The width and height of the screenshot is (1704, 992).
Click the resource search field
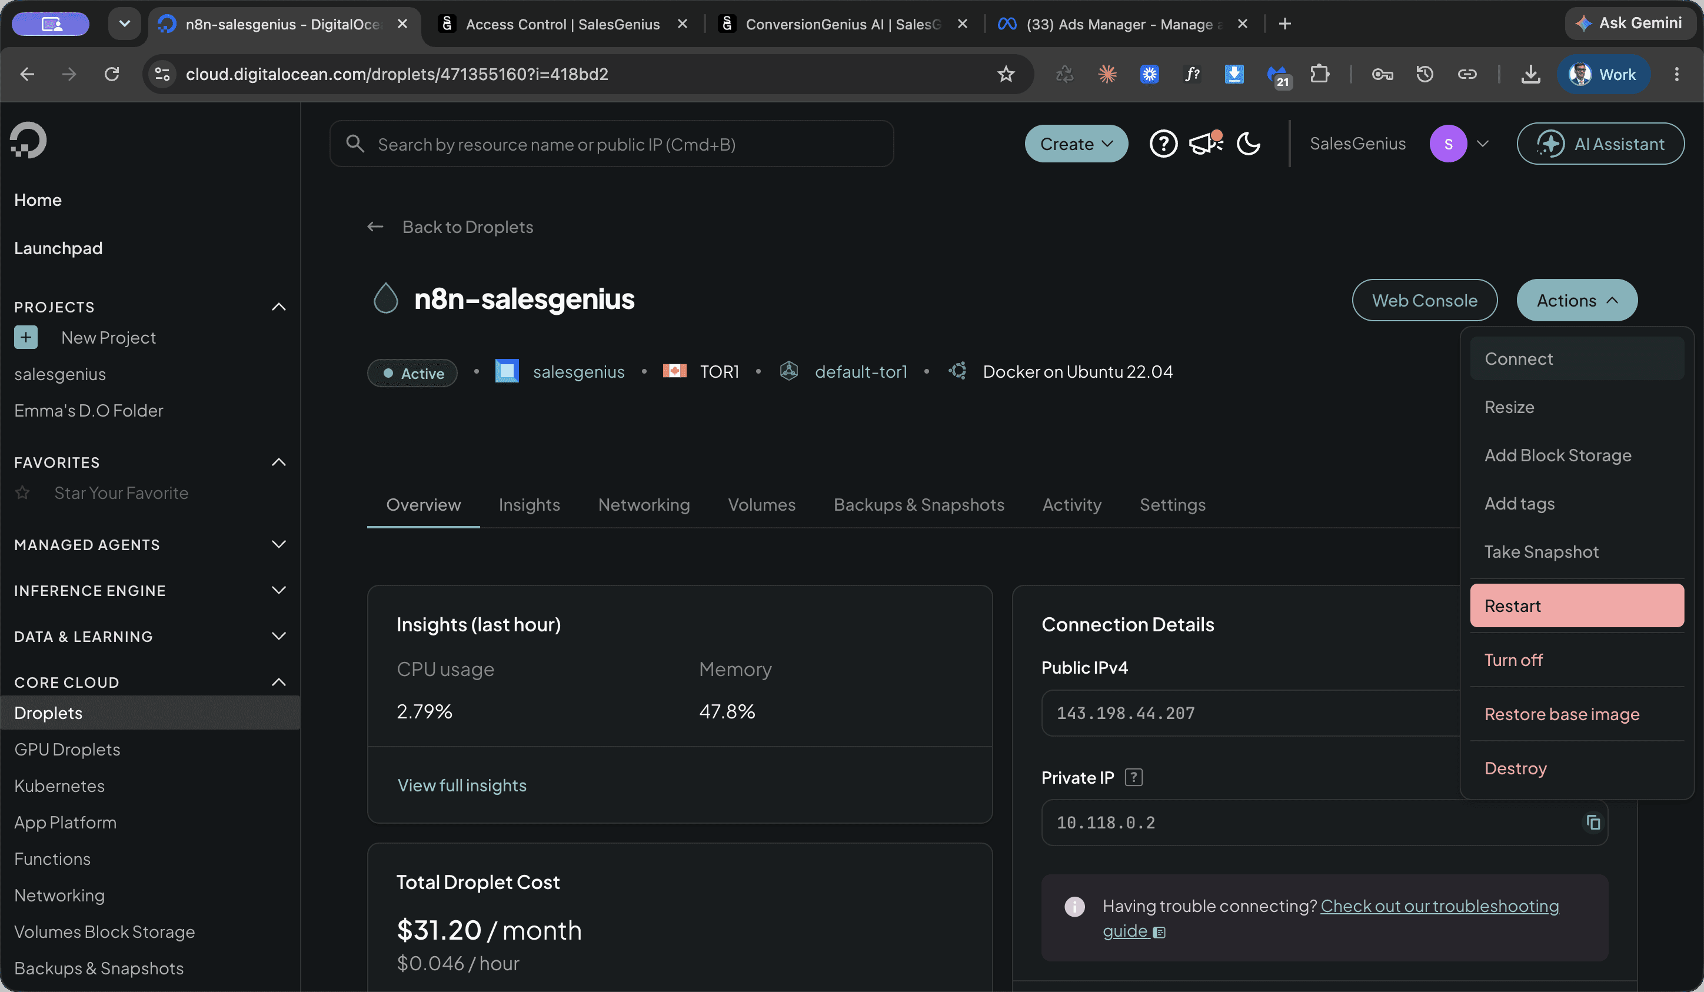click(x=611, y=144)
